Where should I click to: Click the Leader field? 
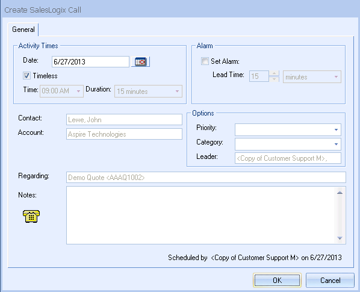(x=288, y=158)
